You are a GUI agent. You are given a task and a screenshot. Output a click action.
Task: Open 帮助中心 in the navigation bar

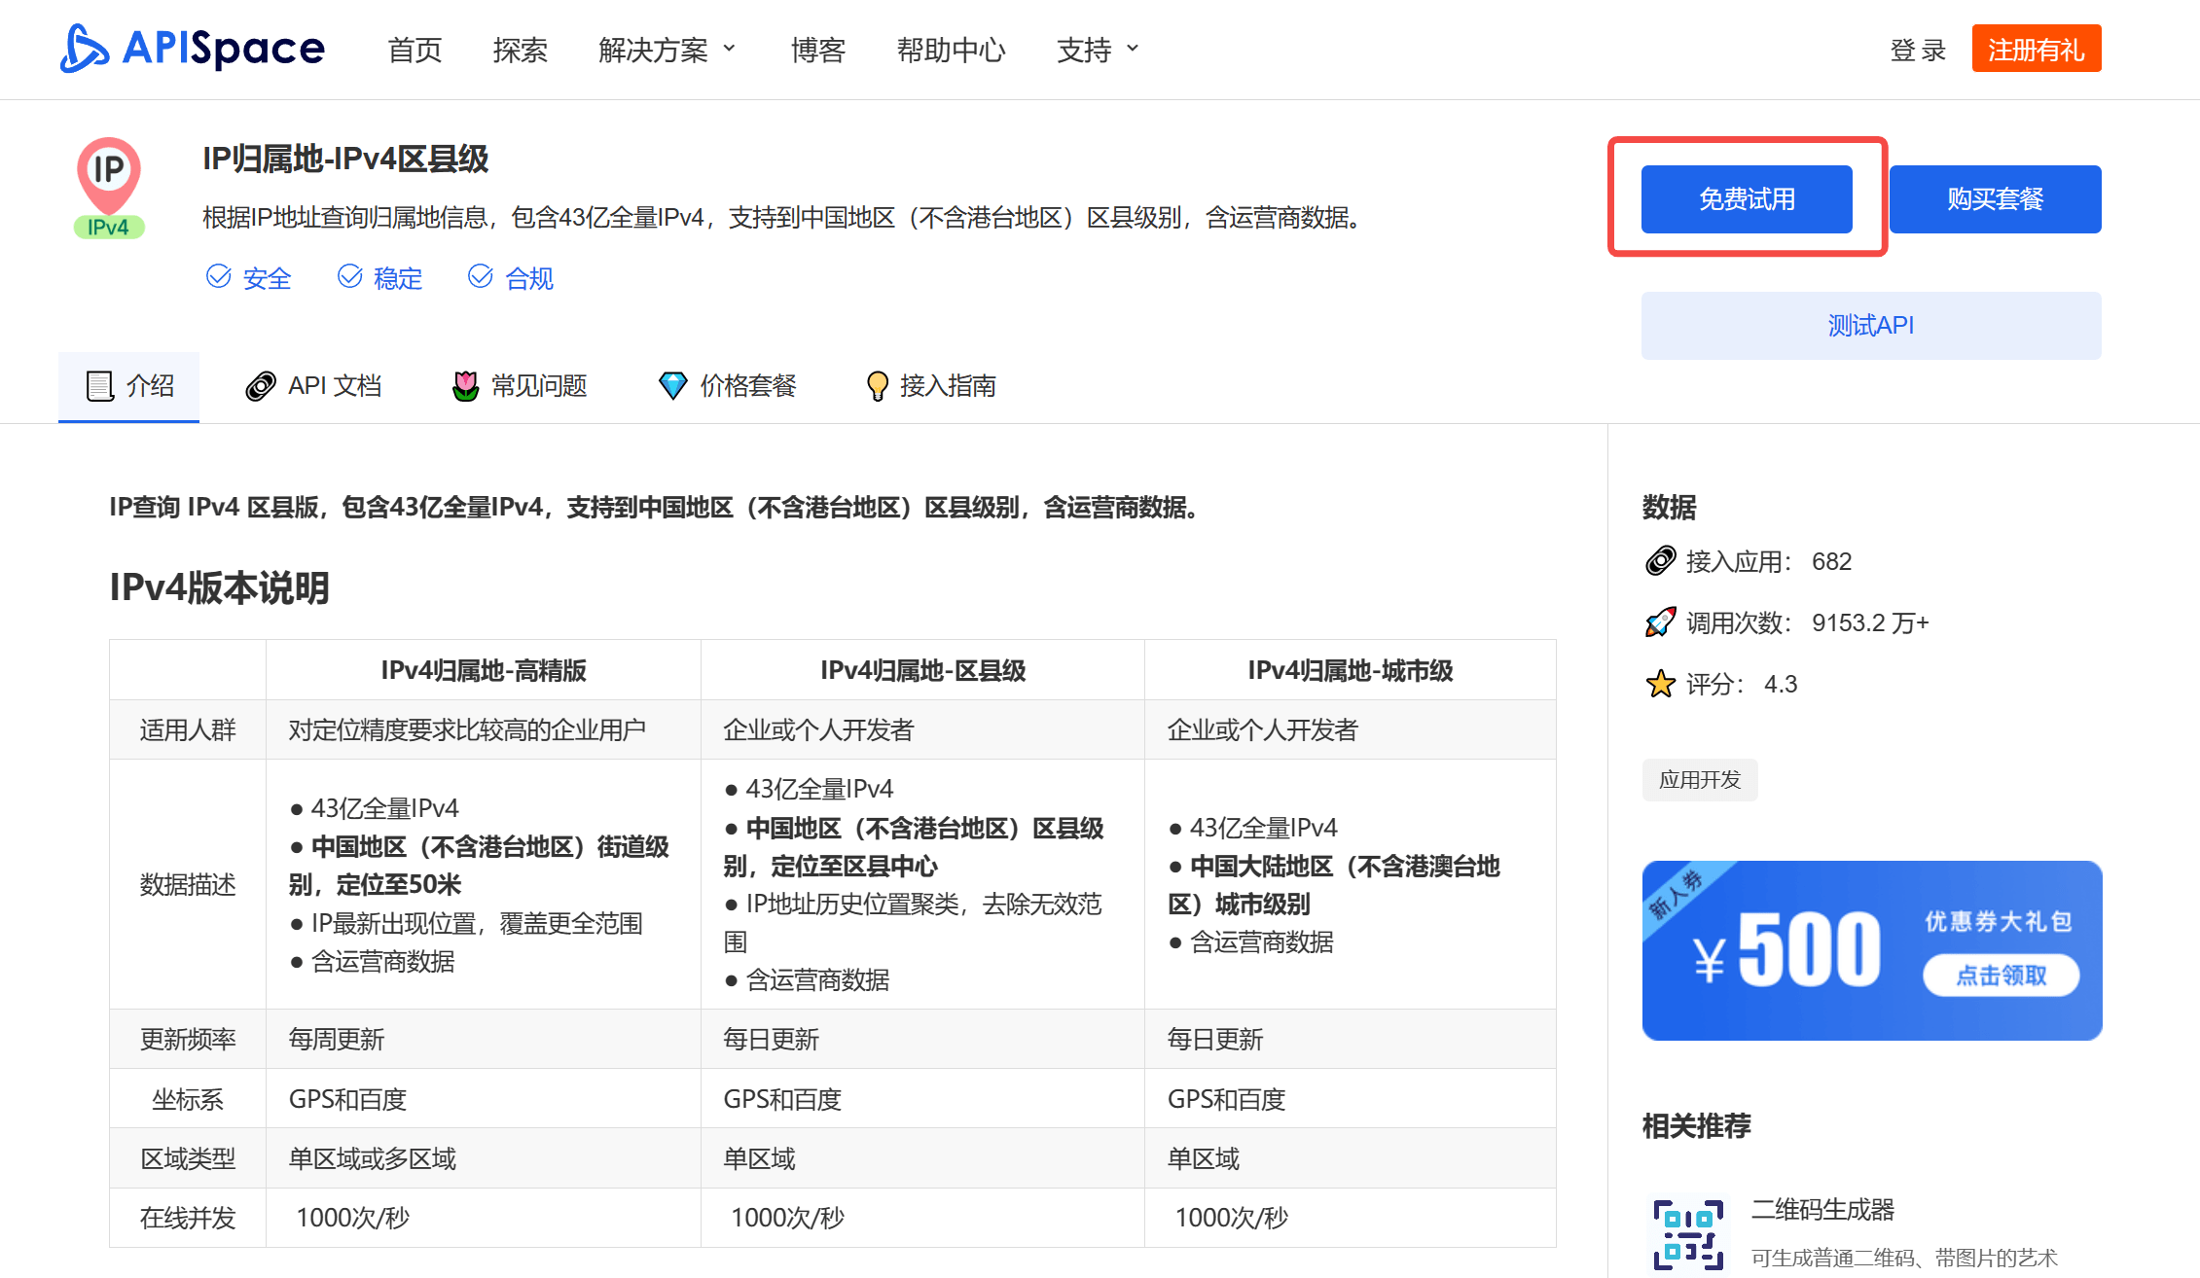click(951, 50)
